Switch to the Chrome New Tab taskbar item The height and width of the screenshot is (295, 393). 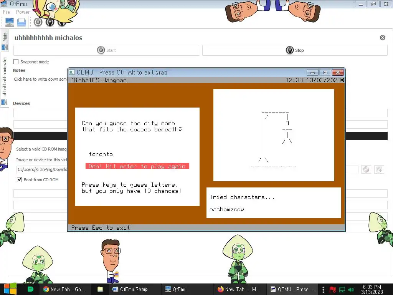click(x=64, y=289)
